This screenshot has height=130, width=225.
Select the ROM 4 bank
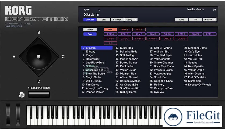110,34
